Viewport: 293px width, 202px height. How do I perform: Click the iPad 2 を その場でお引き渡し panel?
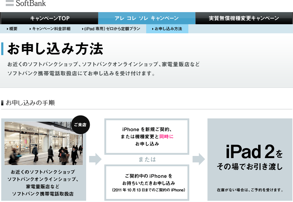click(250, 160)
